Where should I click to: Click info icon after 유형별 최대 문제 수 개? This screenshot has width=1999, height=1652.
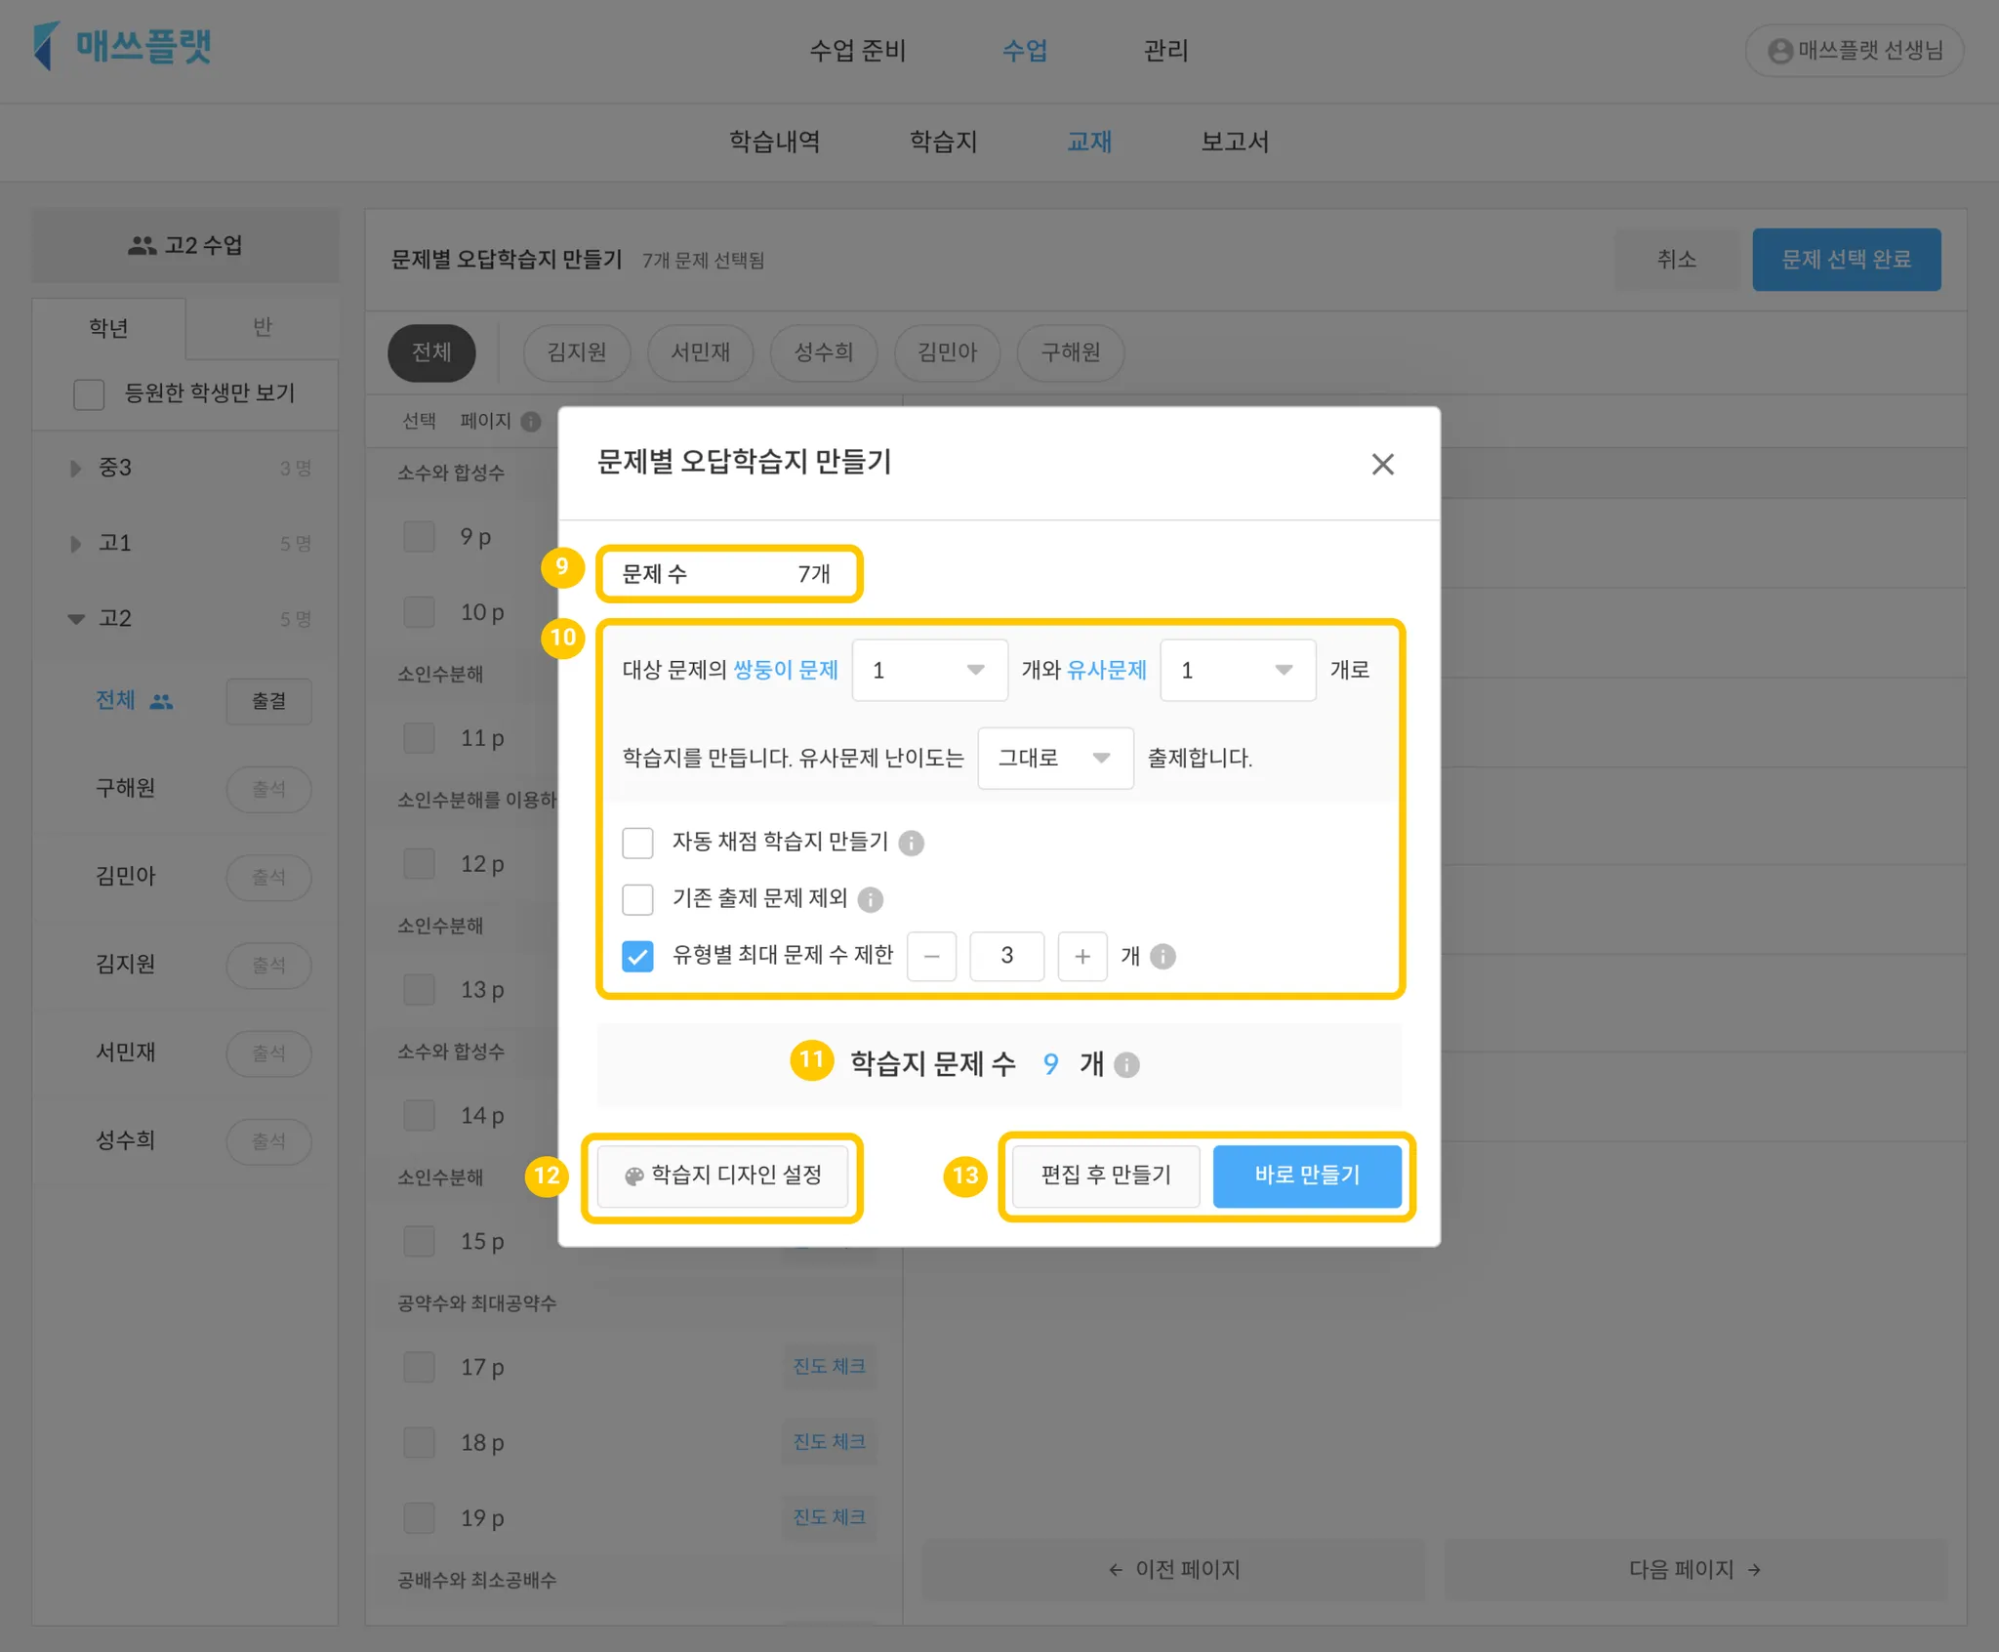(x=1163, y=956)
